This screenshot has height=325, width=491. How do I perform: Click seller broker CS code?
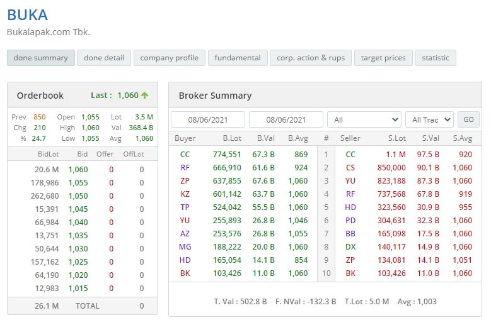click(x=350, y=168)
